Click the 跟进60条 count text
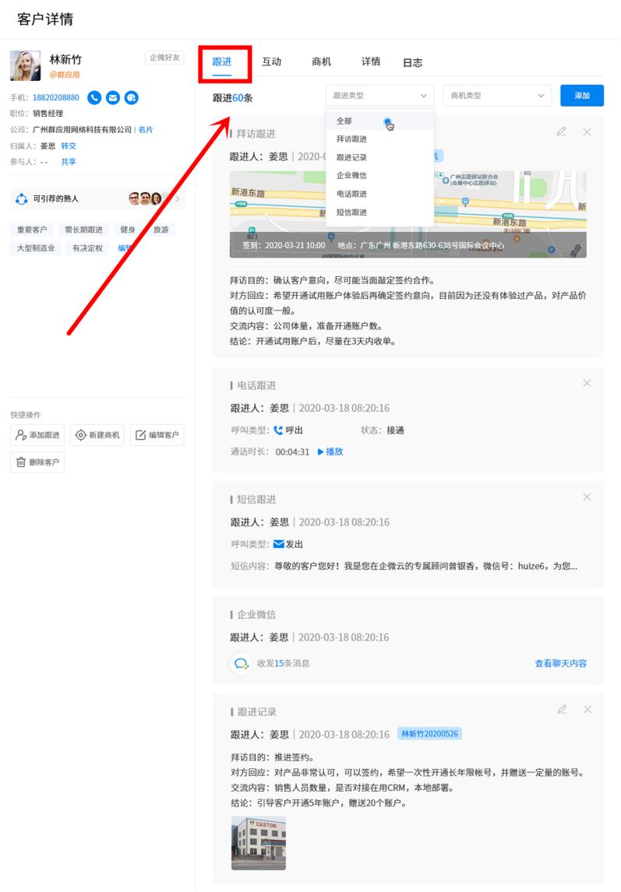 coord(232,98)
